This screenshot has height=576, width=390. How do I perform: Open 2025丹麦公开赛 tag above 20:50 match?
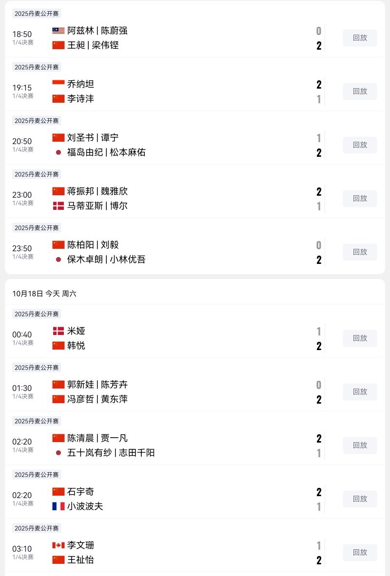coord(37,121)
